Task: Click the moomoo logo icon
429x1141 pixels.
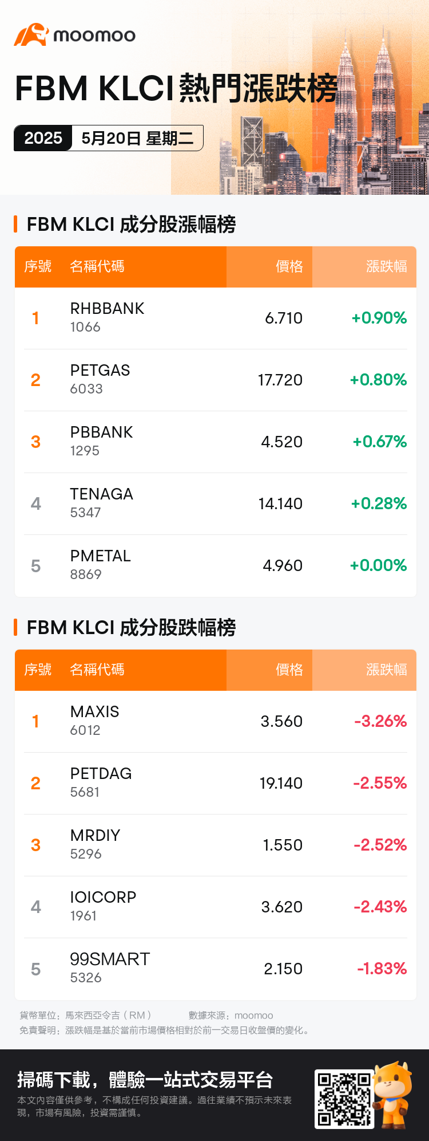Action: pos(31,35)
